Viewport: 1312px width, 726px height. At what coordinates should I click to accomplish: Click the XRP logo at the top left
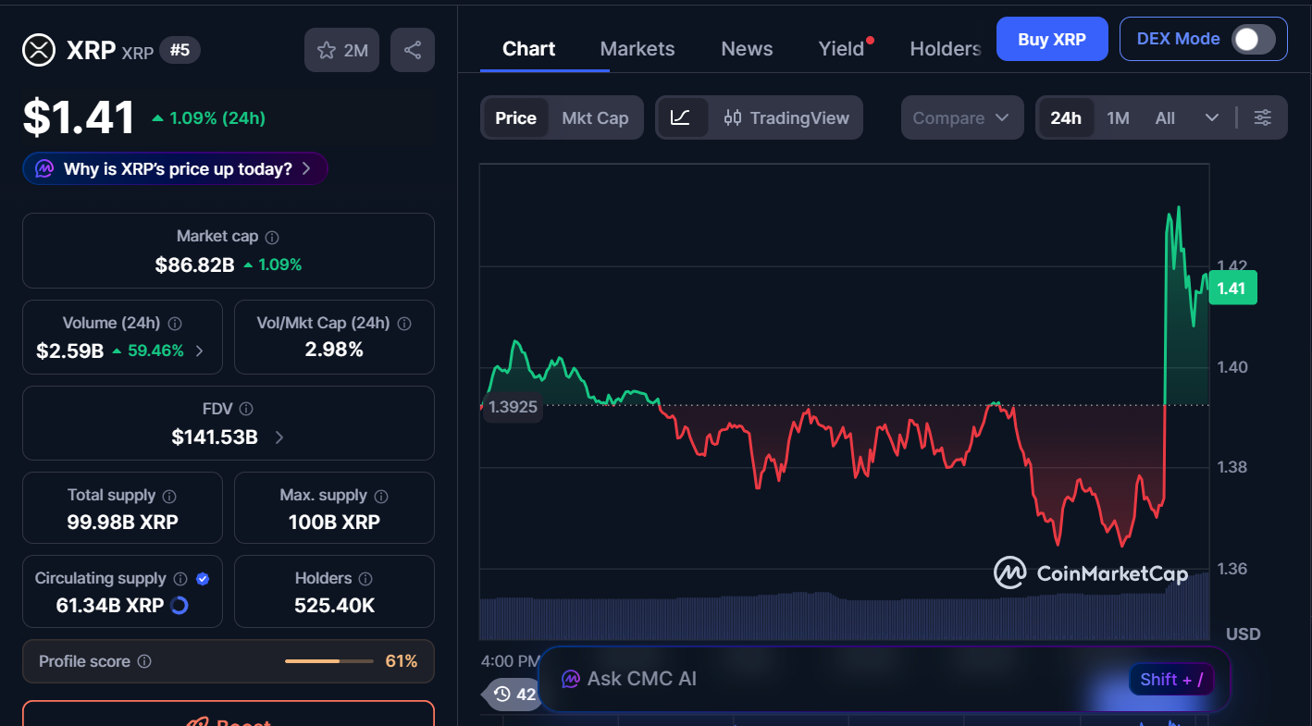click(39, 50)
